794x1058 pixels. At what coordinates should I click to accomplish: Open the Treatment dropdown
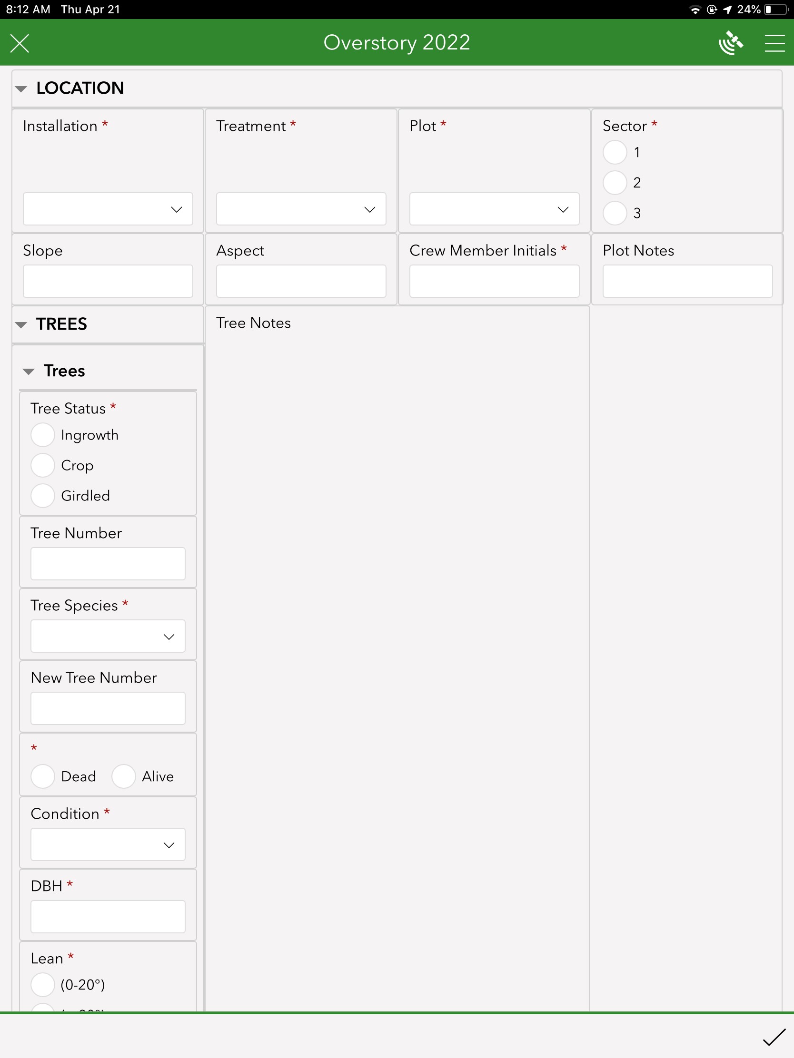[300, 209]
